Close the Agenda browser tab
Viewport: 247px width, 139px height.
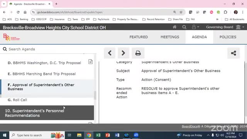point(49,4)
